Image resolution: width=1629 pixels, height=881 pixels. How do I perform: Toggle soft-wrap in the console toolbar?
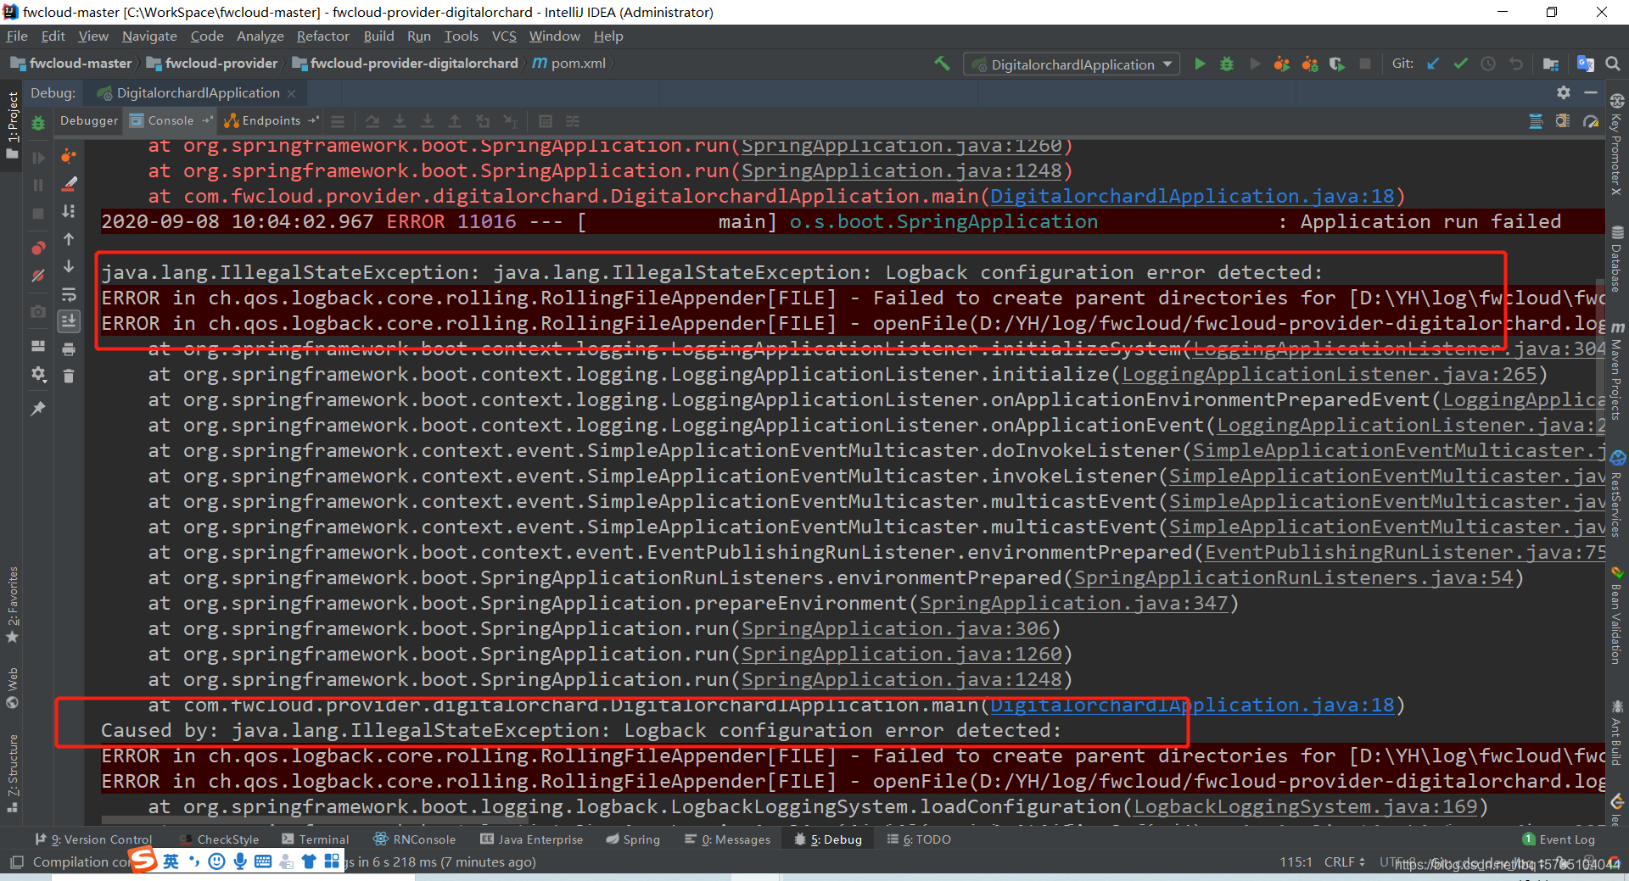coord(69,295)
